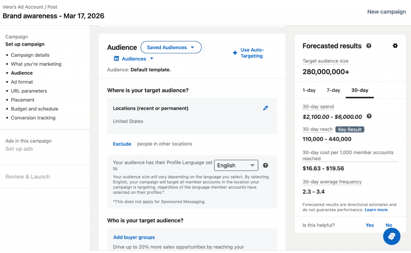Edit Locations with the pencil icon
Screen dimensions: 411x253
265,108
